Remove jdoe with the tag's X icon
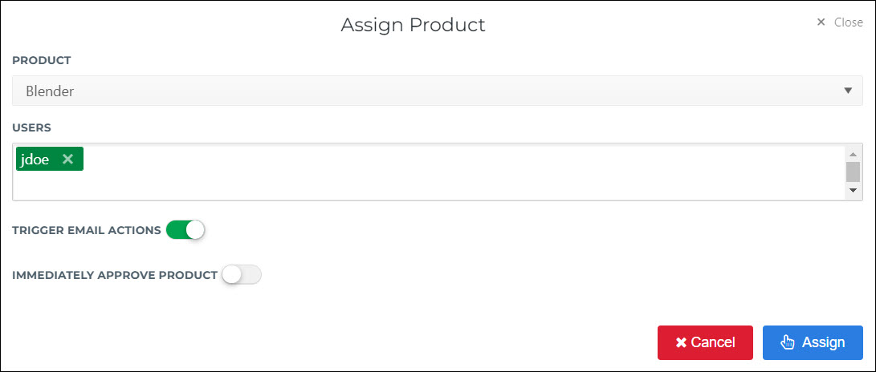The image size is (876, 372). coord(67,160)
